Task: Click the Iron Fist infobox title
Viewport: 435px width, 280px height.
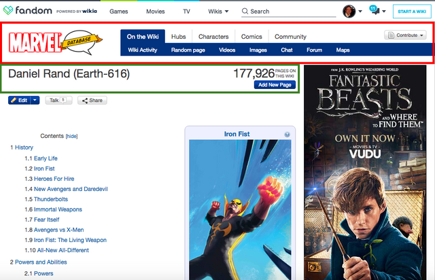Action: [237, 134]
